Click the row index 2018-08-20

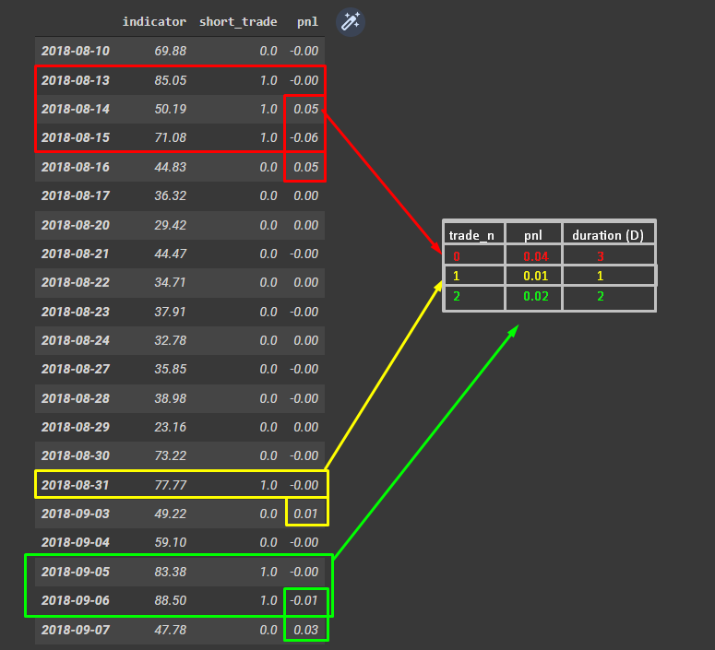(76, 225)
